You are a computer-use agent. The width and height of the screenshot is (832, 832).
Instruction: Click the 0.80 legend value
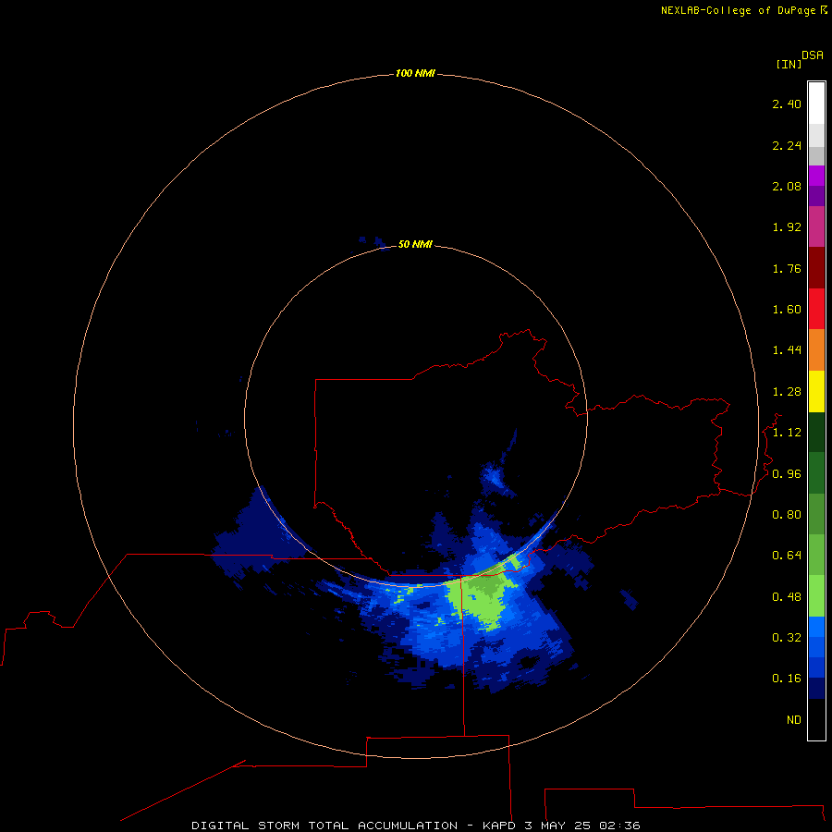point(787,515)
